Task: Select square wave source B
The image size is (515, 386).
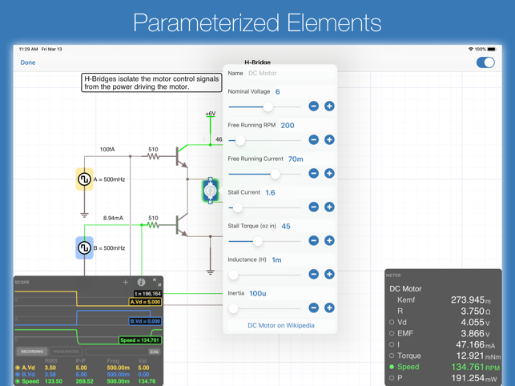Action: [x=84, y=247]
